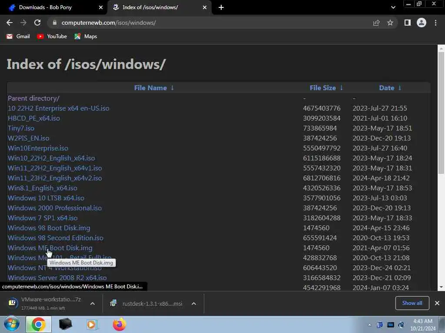Click File Name descending arrow
This screenshot has width=445, height=333.
tap(172, 88)
